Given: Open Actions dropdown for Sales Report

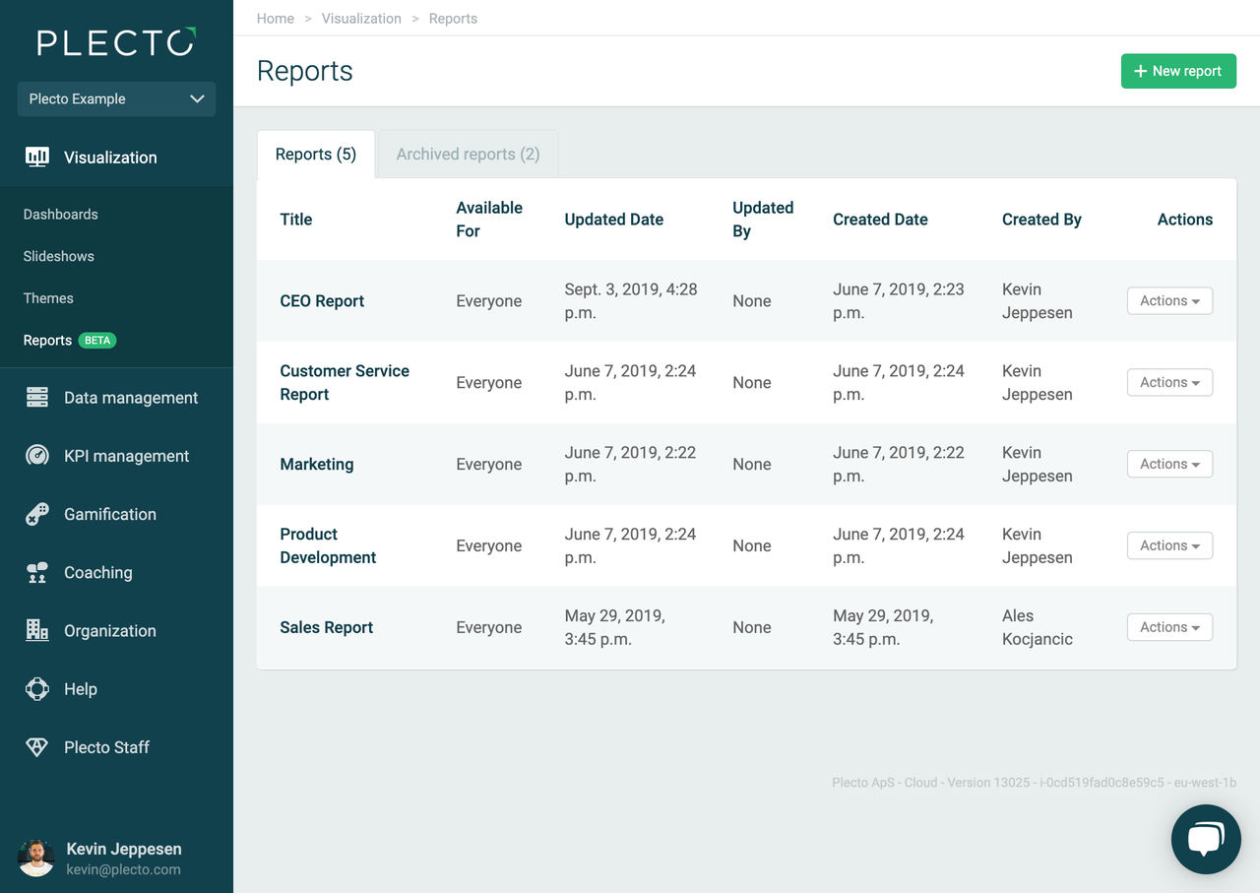Looking at the screenshot, I should click(1169, 628).
